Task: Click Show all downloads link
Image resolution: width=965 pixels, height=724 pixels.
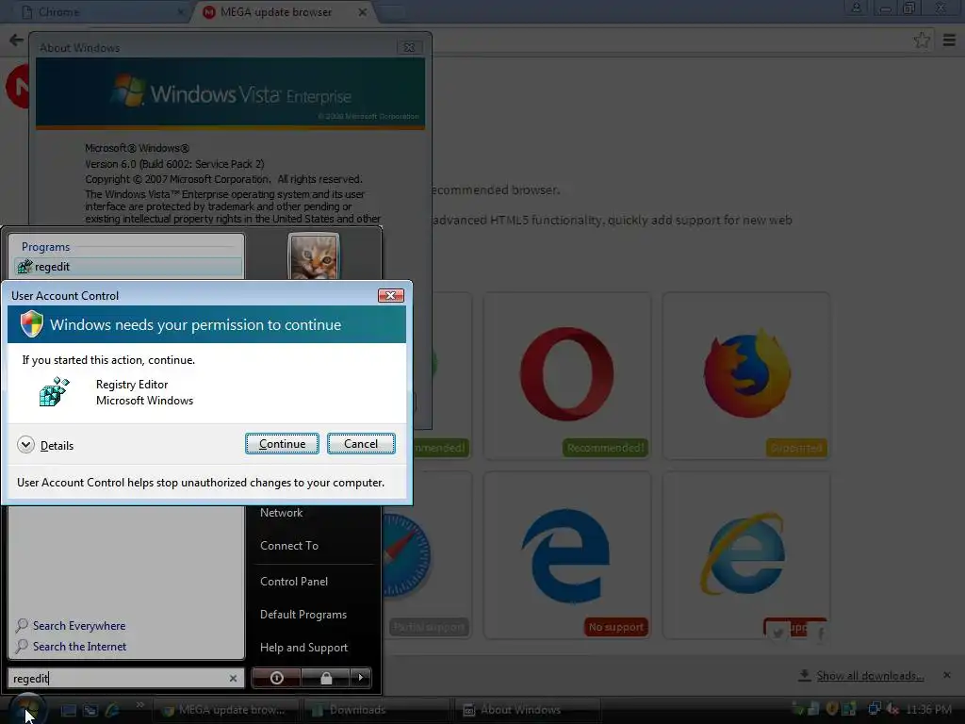Action: tap(870, 676)
